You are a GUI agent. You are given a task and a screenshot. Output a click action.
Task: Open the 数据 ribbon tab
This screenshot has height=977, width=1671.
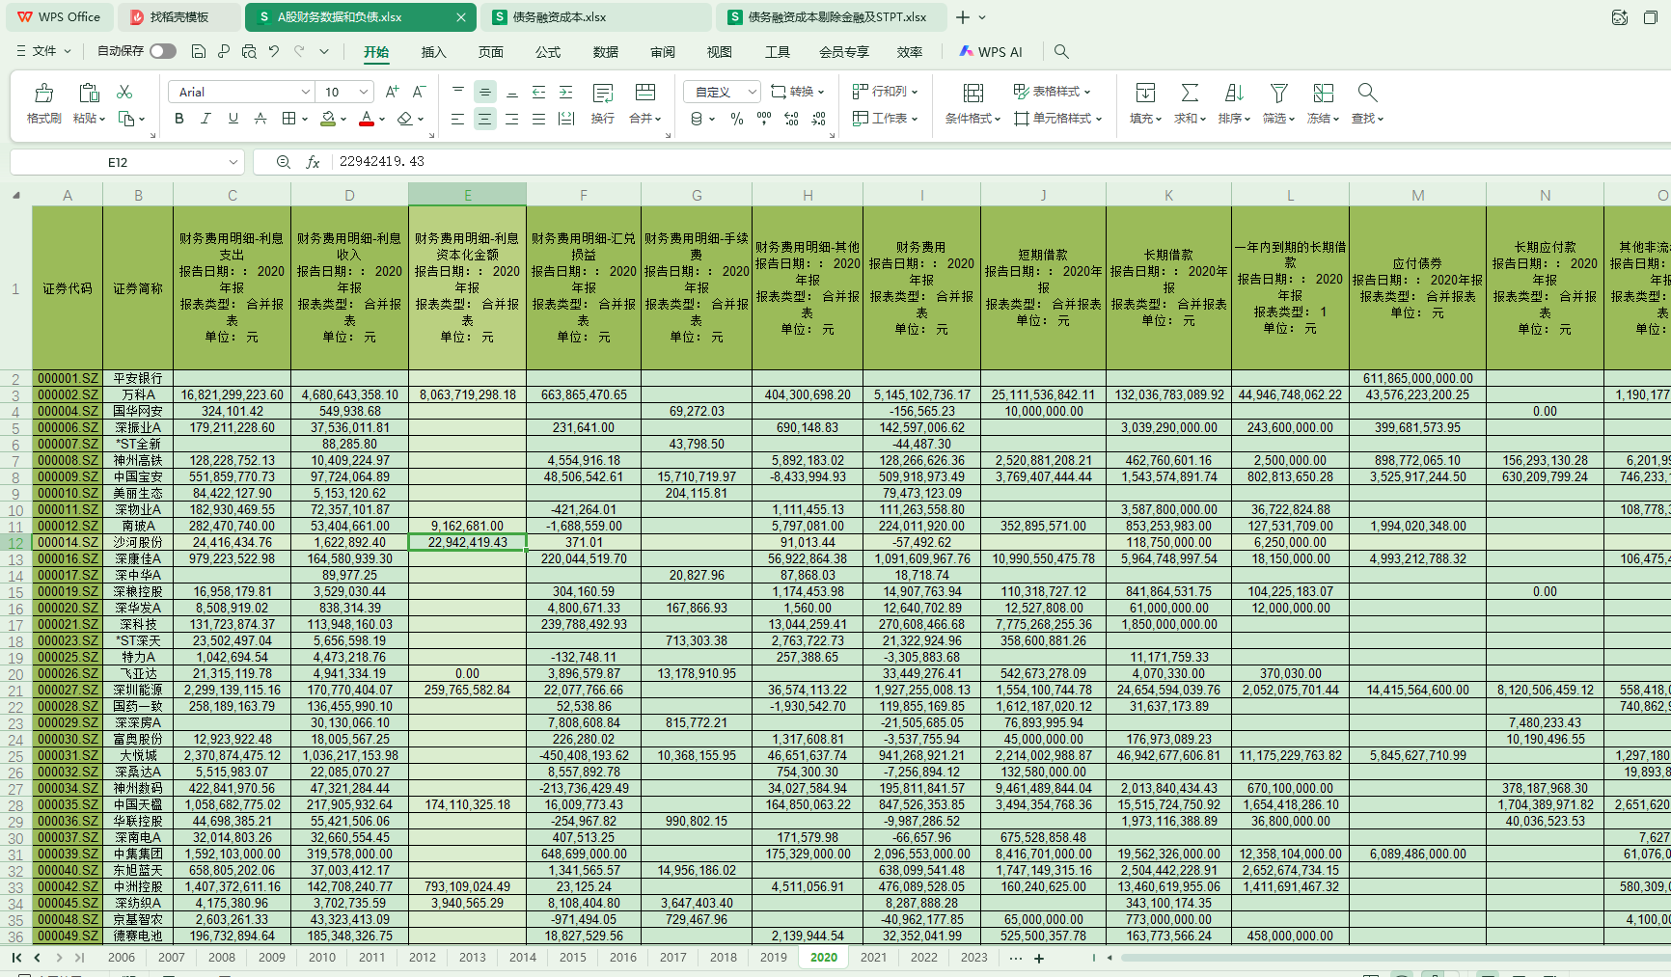(606, 52)
